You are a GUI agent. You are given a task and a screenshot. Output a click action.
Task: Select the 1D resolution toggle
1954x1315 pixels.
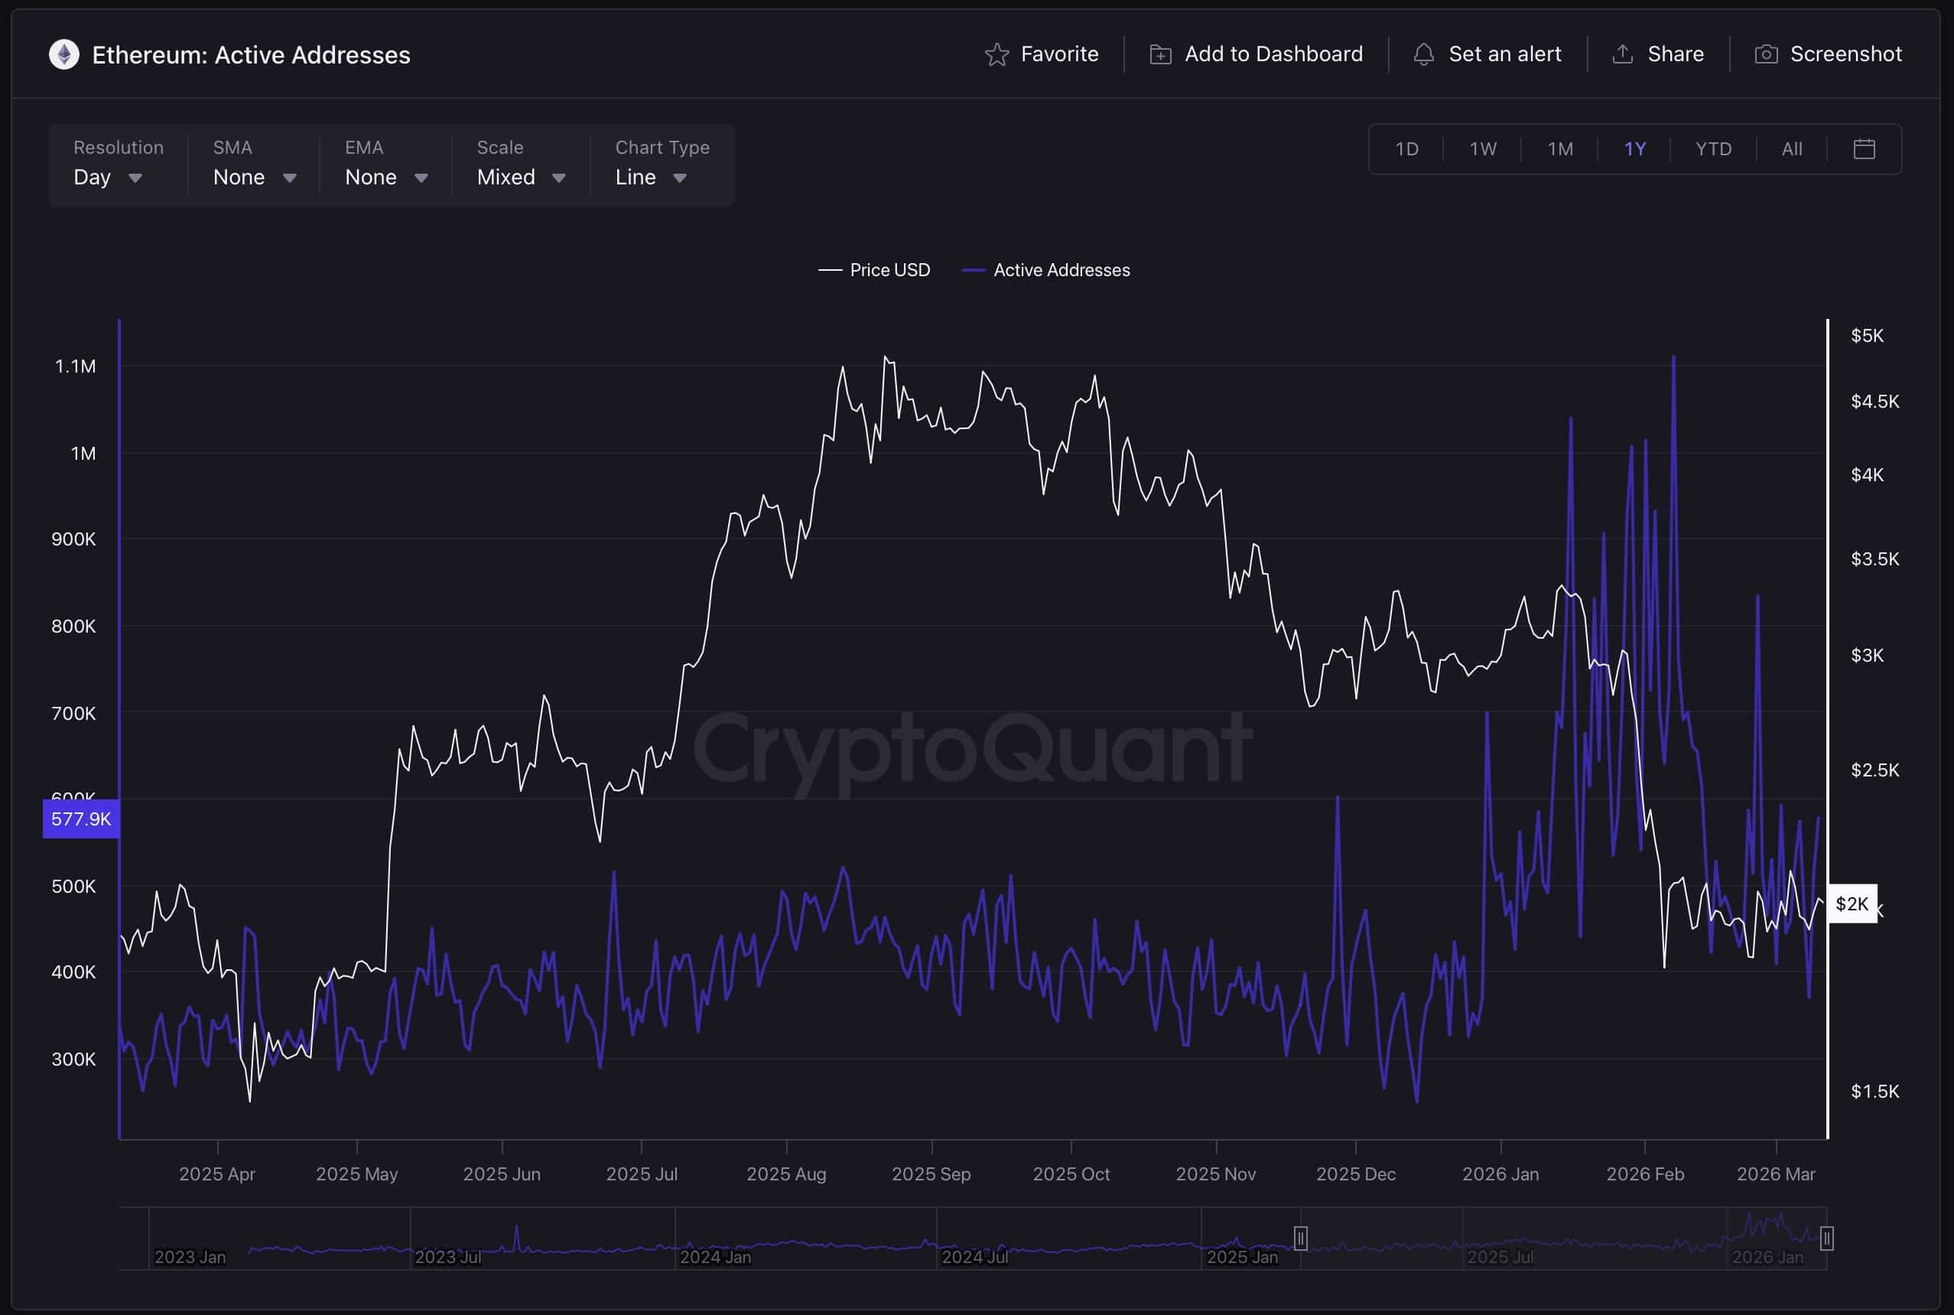pos(1406,148)
